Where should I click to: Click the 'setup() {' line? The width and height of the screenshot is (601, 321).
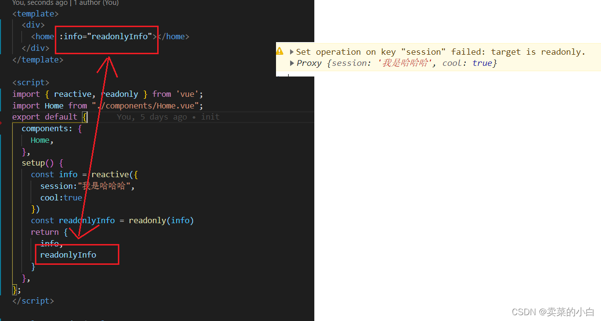pyautogui.click(x=43, y=163)
